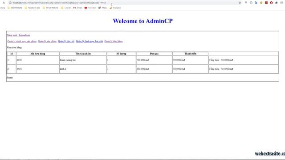The width and height of the screenshot is (285, 160).
Task: Click the kính 1 product cell
Action: 83,69
